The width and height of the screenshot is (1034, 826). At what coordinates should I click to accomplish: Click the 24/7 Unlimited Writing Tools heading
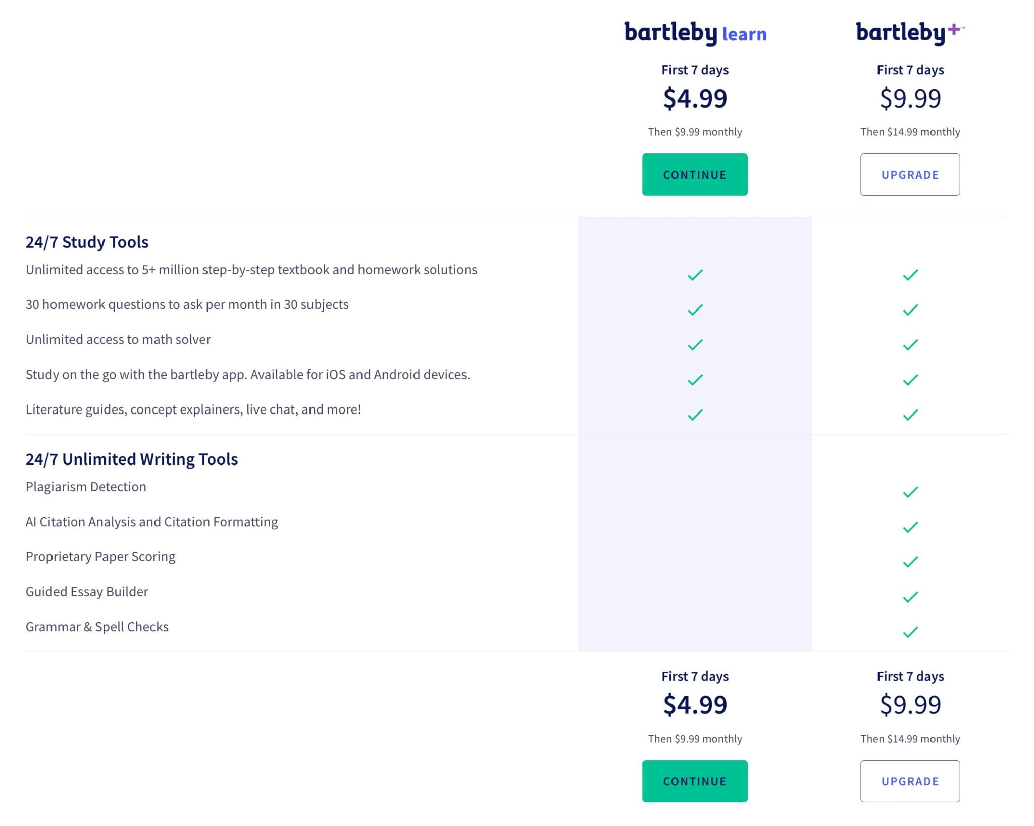click(131, 459)
